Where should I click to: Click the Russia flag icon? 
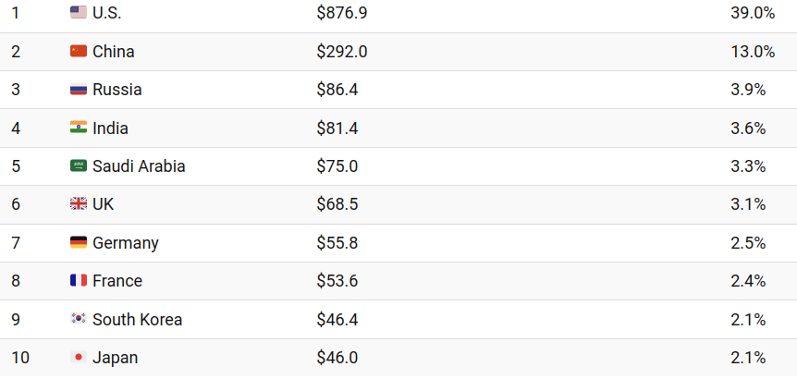[x=79, y=90]
